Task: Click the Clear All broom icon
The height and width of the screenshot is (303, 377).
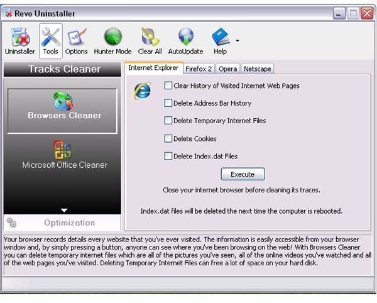Action: point(150,41)
